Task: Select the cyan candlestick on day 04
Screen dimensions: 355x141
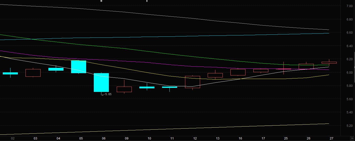Action: point(56,69)
